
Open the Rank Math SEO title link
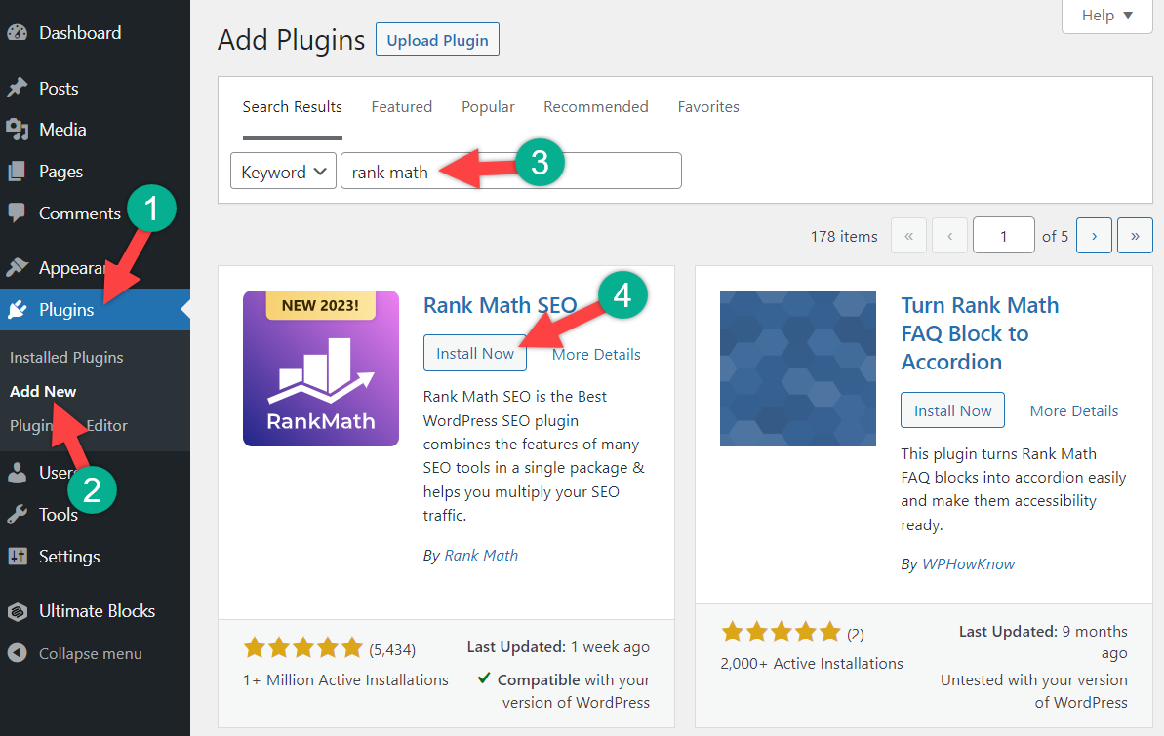(500, 305)
